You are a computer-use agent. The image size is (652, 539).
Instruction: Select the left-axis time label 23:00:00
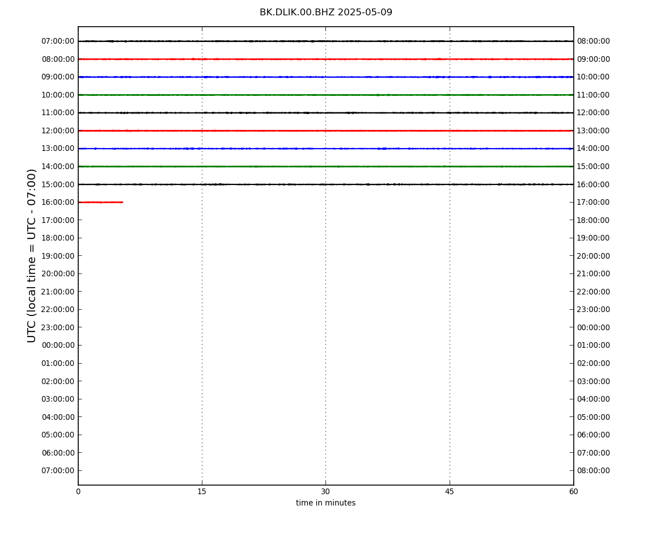58,327
